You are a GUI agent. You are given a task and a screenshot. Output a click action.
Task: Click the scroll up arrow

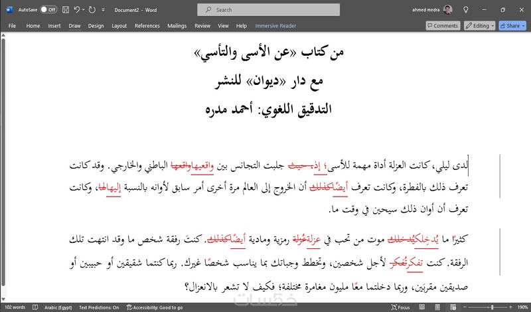point(3,35)
